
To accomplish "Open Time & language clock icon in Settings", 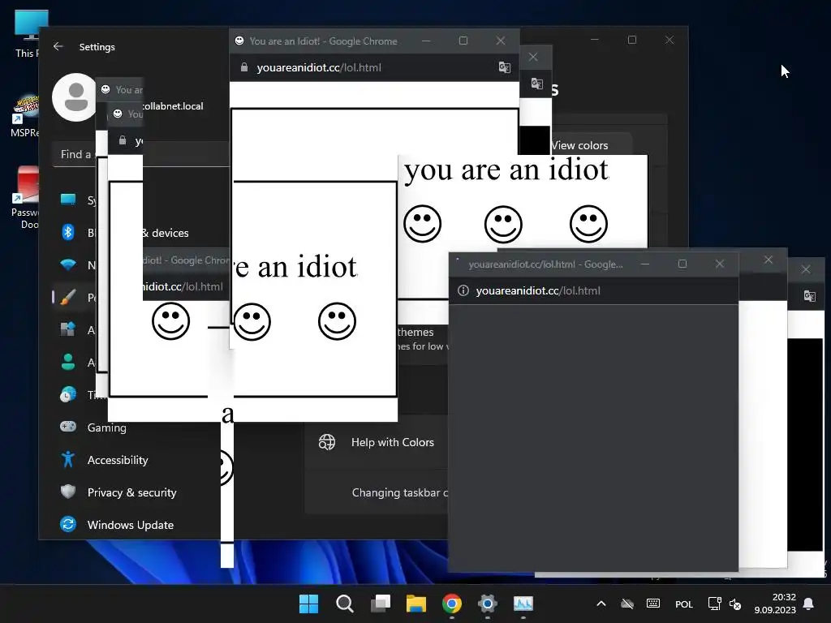I will 68,395.
